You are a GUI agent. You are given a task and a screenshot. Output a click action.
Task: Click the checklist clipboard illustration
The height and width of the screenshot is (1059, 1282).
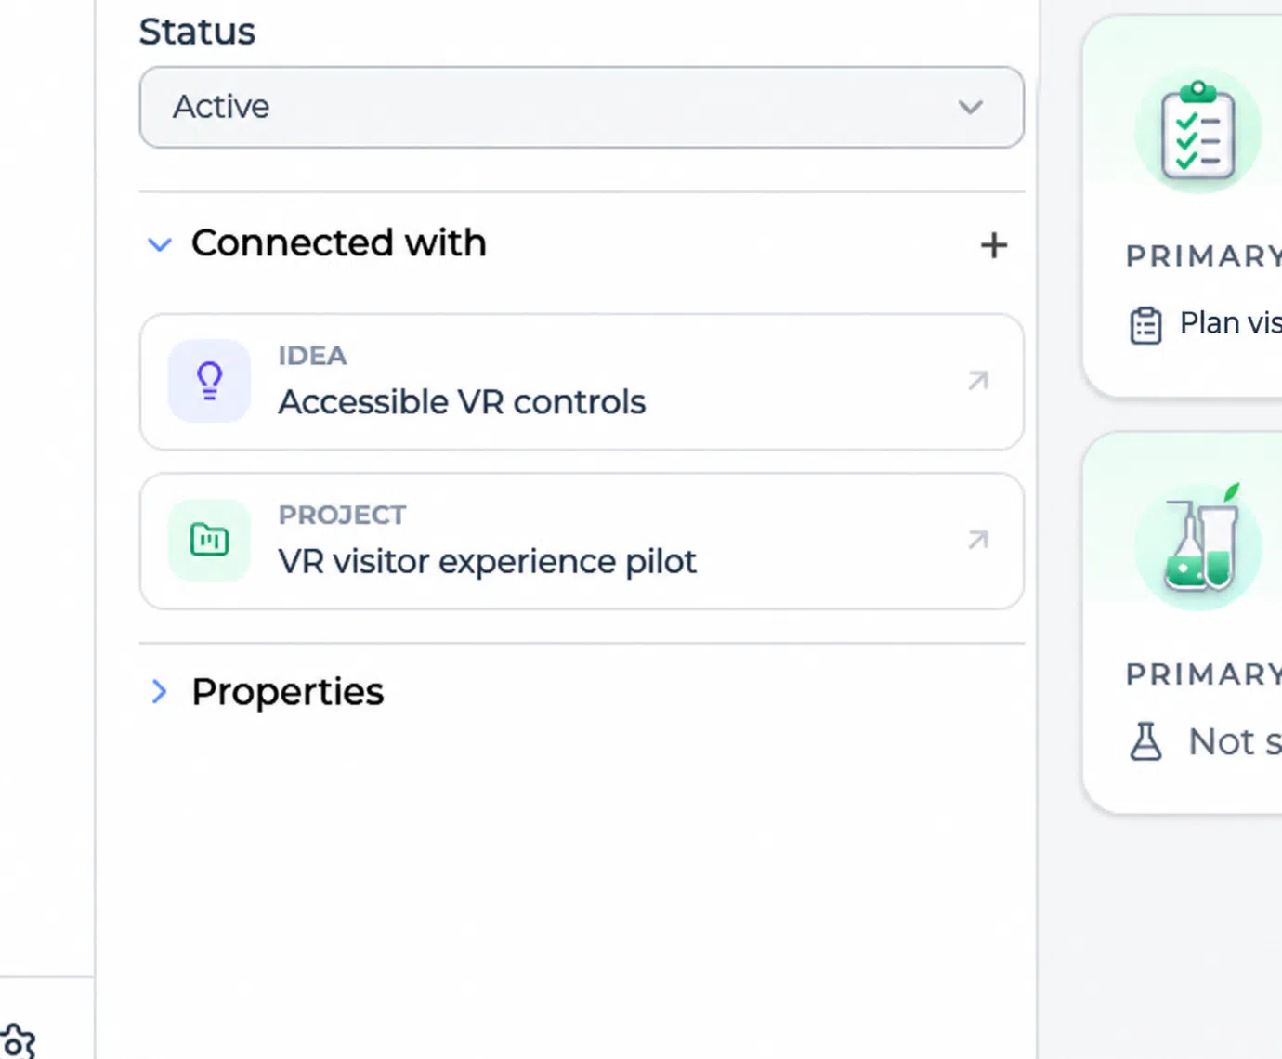pyautogui.click(x=1198, y=131)
